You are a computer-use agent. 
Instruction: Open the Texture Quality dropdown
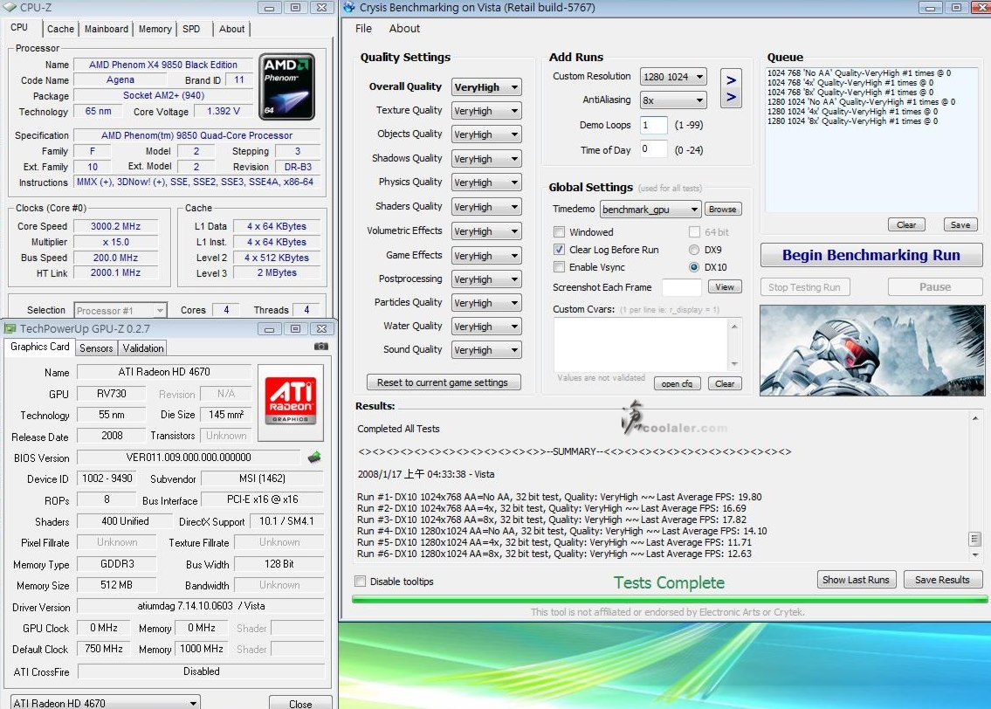coord(486,111)
